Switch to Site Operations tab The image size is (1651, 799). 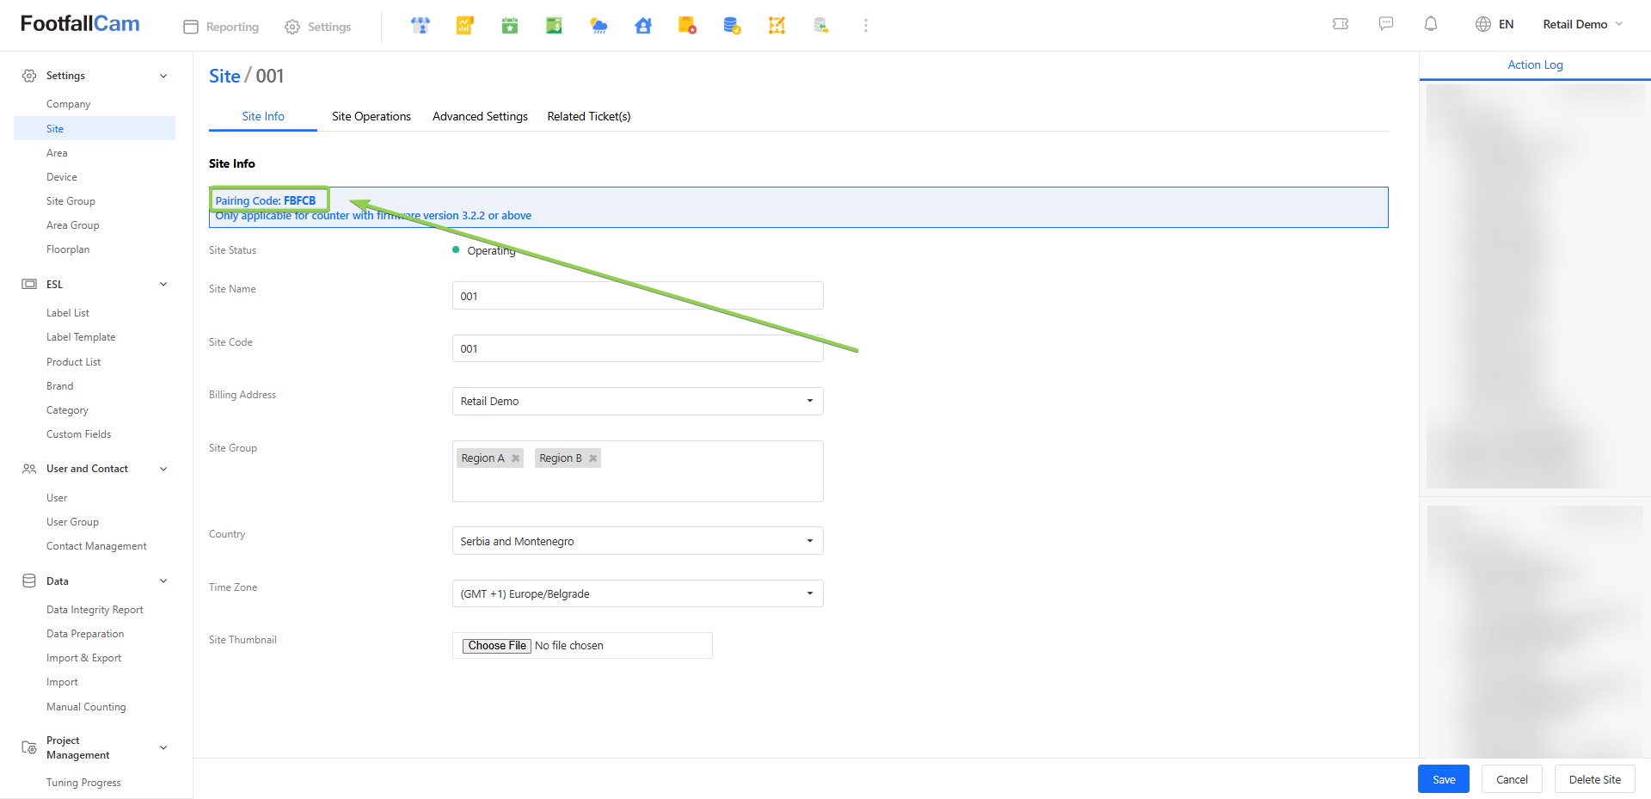(371, 117)
